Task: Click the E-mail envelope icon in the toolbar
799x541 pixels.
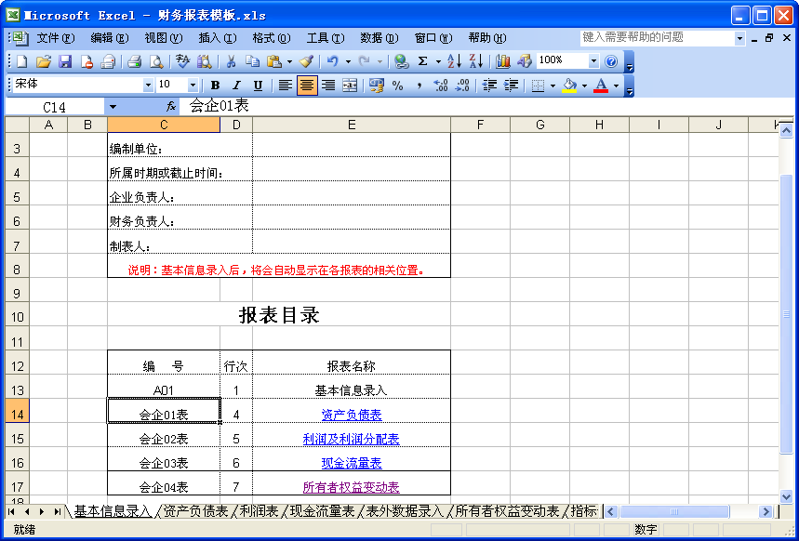Action: 108,61
